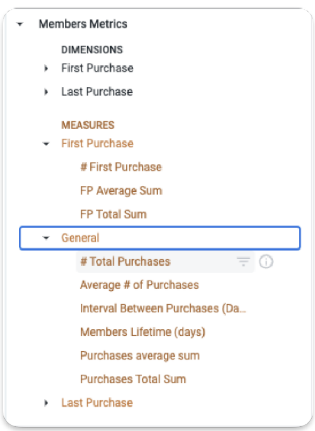Add the Purchases average sum measure
The height and width of the screenshot is (431, 315).
point(140,355)
